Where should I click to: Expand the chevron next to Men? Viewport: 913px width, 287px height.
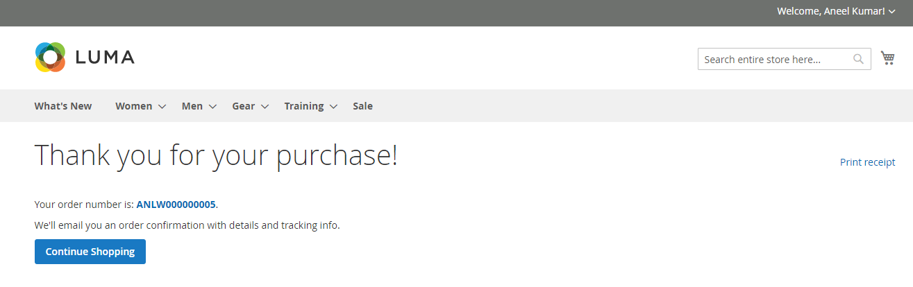pyautogui.click(x=212, y=107)
